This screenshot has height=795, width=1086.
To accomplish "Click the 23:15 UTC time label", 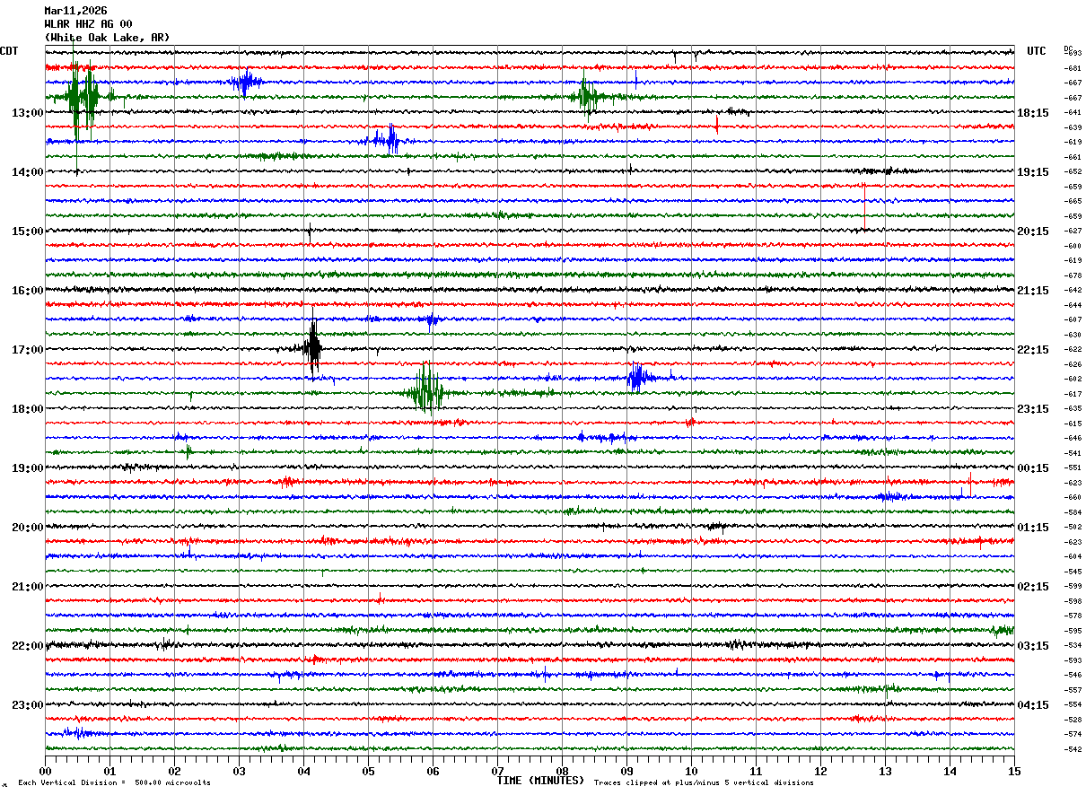I will pyautogui.click(x=1033, y=409).
